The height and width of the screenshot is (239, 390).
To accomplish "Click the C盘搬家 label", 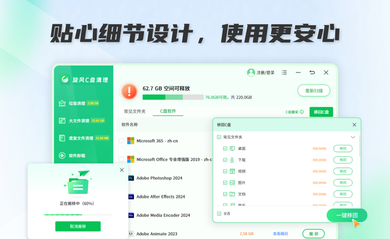I will 292,112.
